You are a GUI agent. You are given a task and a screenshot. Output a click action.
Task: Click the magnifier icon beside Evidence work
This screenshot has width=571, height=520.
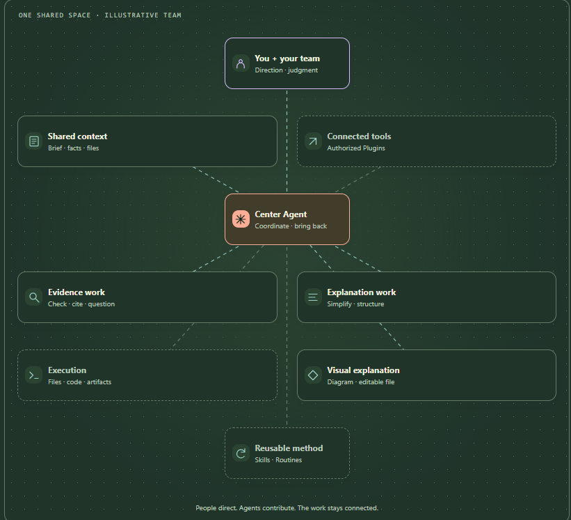click(x=34, y=297)
